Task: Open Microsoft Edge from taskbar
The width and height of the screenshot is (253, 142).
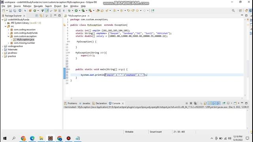Action: [32, 138]
